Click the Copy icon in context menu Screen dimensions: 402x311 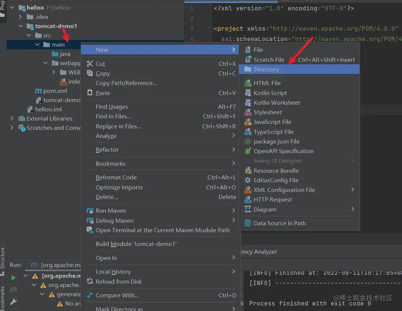(x=90, y=73)
